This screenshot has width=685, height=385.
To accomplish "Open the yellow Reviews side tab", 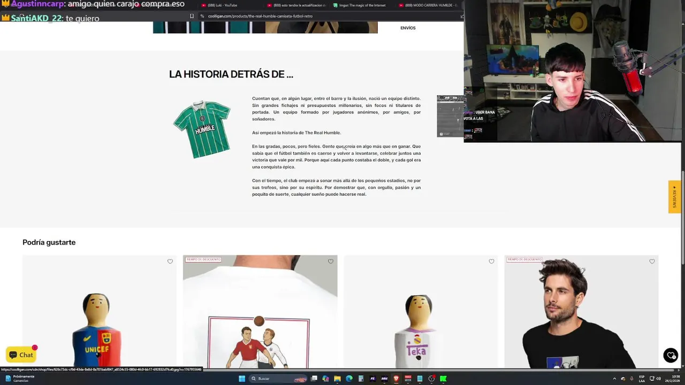I will click(x=674, y=197).
